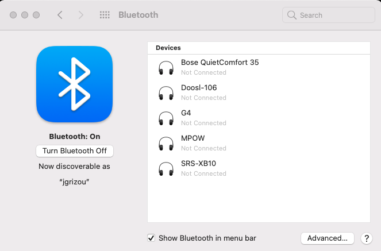
Task: Click headphones icon next to MPOW
Action: click(x=166, y=144)
